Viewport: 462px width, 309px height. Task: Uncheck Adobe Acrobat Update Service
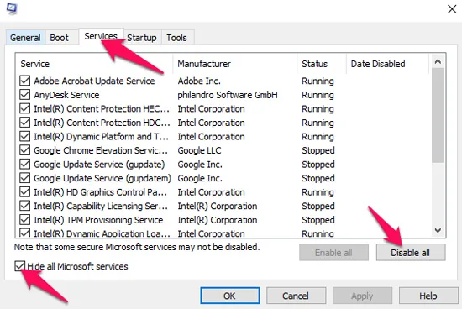click(24, 81)
